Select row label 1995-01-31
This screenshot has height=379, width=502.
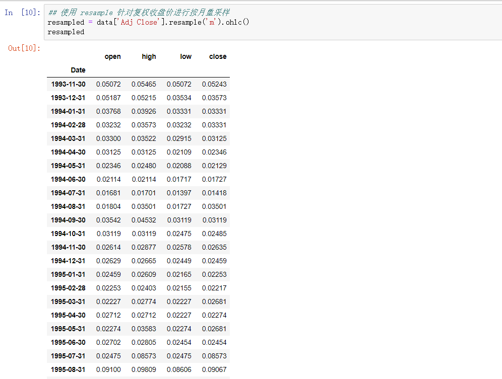pyautogui.click(x=68, y=274)
